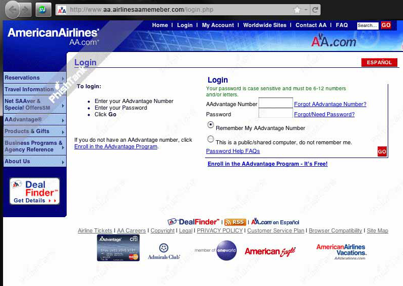Expand the Products & Gifts sidebar menu

click(35, 132)
